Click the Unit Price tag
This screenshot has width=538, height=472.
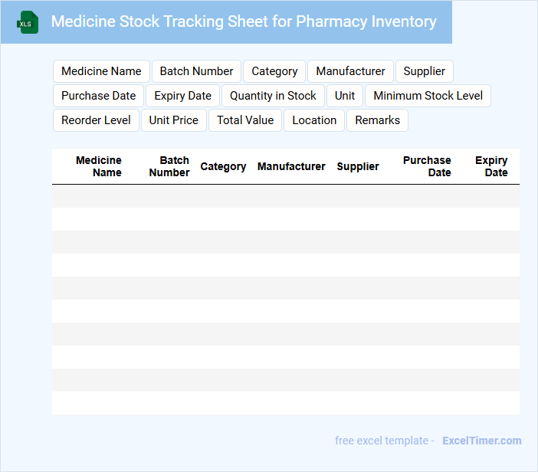point(173,120)
